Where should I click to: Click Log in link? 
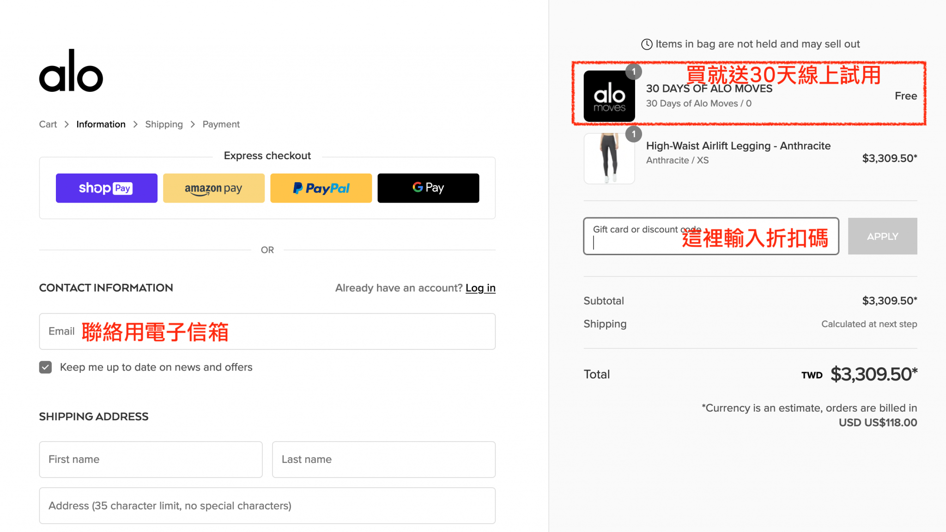click(480, 288)
